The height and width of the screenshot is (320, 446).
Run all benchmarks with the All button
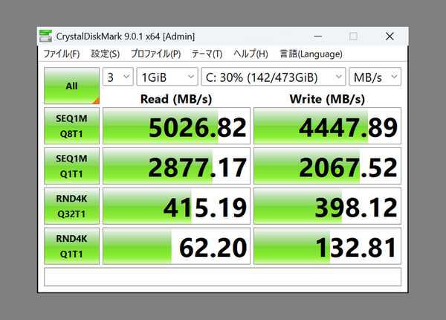(71, 86)
